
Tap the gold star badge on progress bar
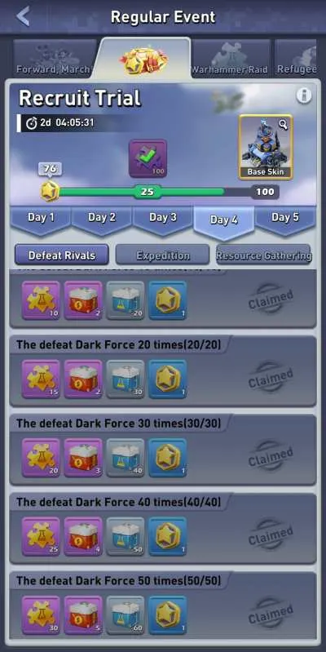pyautogui.click(x=50, y=192)
